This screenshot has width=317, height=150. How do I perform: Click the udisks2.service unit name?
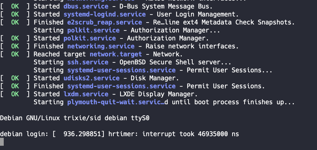(92, 78)
